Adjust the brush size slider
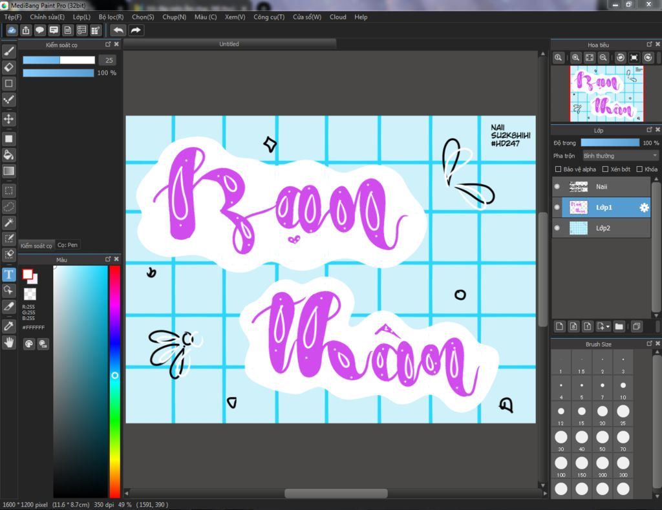 (59, 60)
